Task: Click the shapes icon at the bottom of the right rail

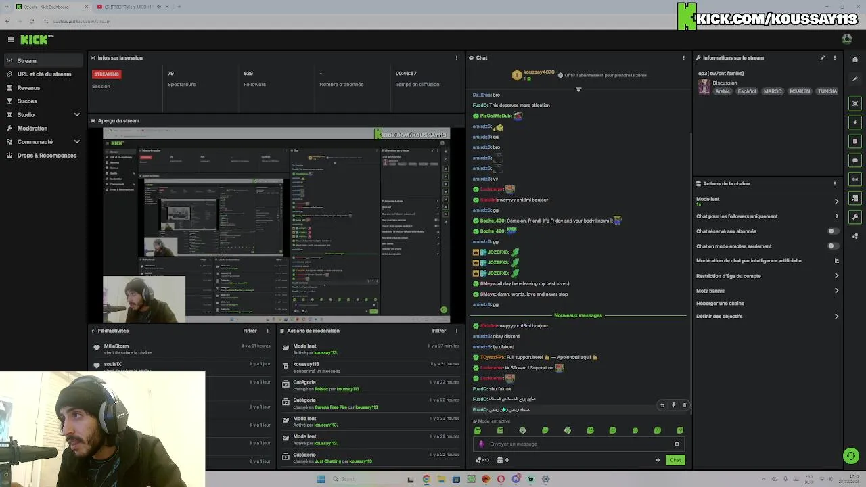Action: pyautogui.click(x=855, y=236)
